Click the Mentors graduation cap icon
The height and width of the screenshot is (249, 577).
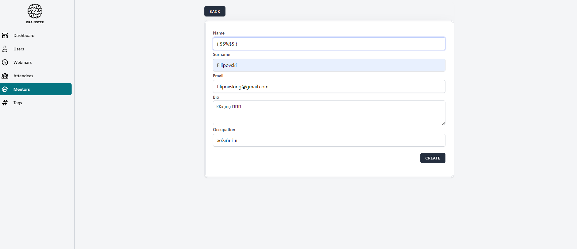click(5, 89)
